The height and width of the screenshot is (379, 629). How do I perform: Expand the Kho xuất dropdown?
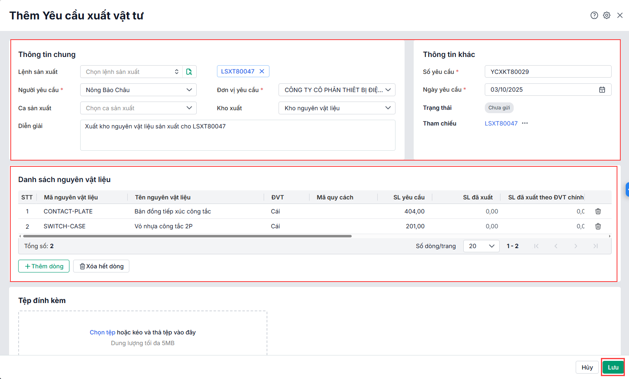(388, 108)
